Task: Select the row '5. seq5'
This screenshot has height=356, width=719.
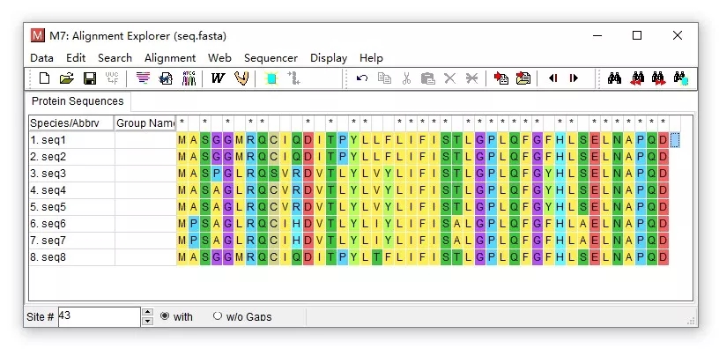Action: point(71,207)
